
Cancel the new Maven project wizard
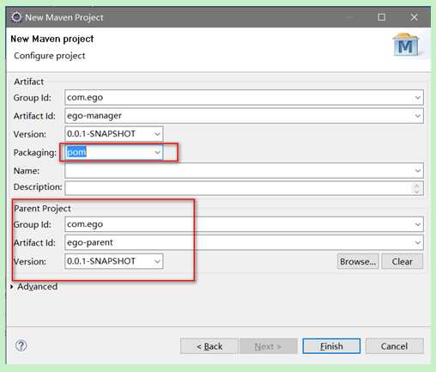click(394, 346)
